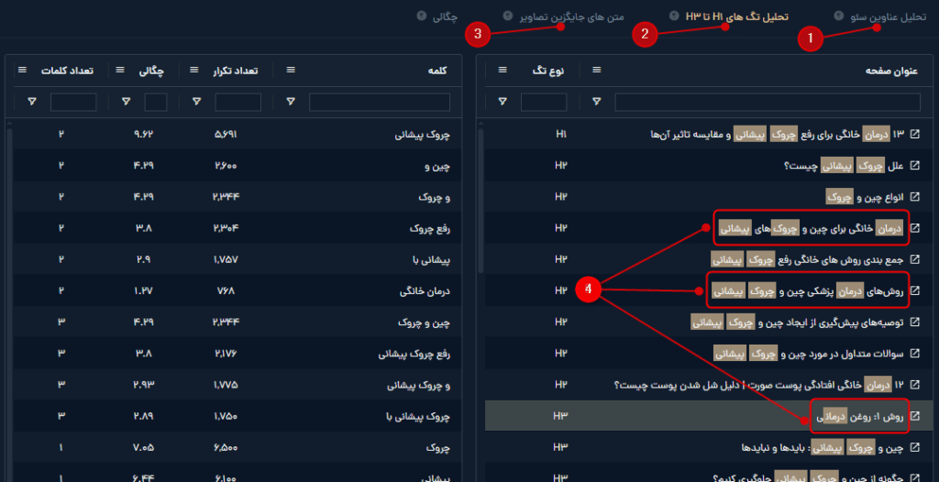Open column menu for کلمه header

coord(291,71)
